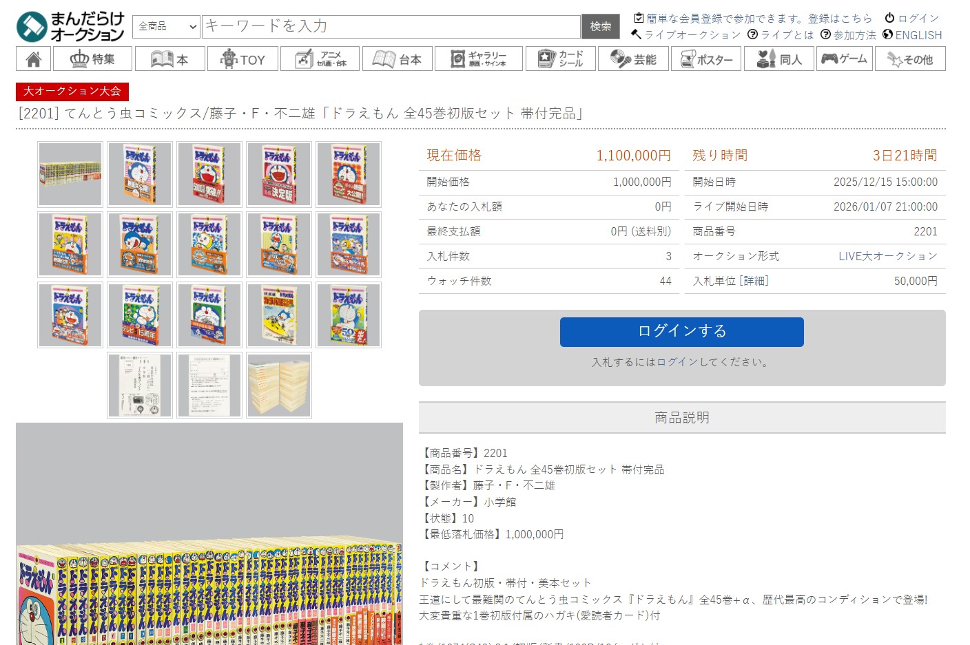
Task: View the stacked books thumbnail
Action: point(278,385)
